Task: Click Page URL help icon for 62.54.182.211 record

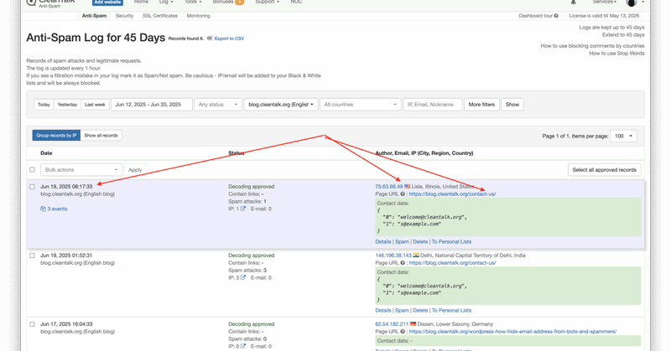Action: (x=403, y=332)
